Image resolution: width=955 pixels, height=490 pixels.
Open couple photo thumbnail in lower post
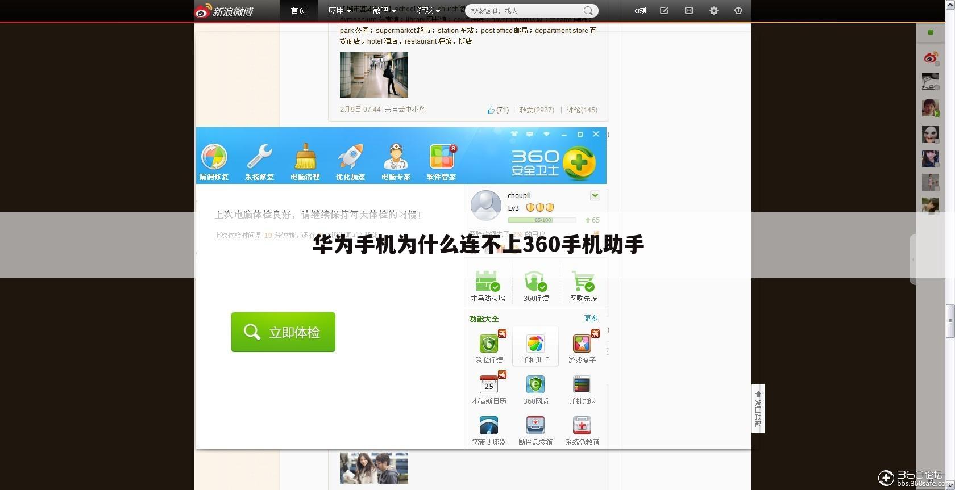coord(374,468)
